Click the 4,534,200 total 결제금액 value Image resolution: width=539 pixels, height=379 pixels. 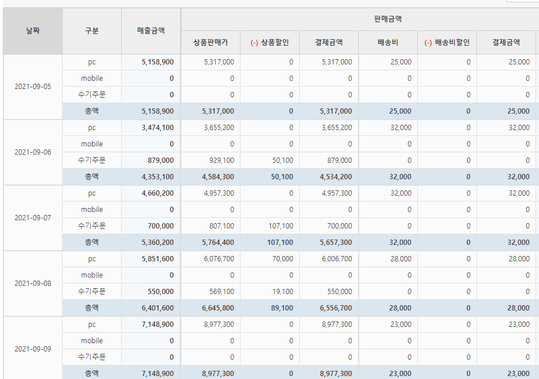[336, 177]
